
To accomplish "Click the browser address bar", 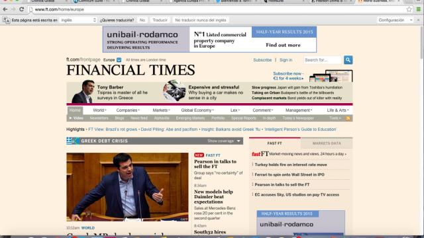I will pos(217,9).
